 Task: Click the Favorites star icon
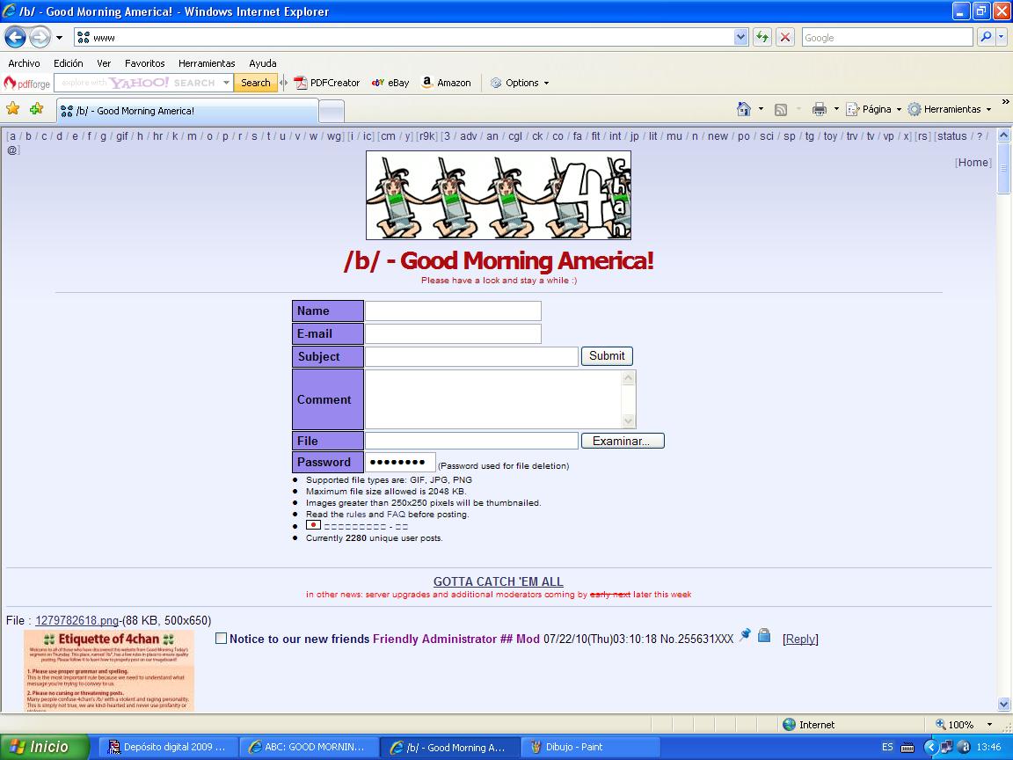(x=13, y=108)
